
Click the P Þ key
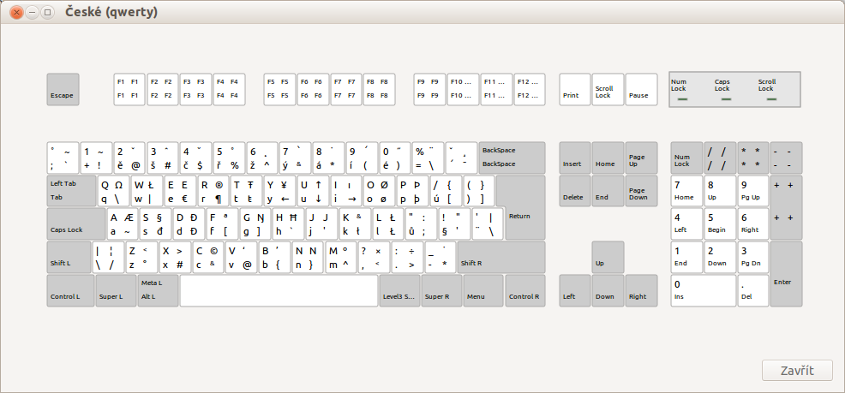411,191
